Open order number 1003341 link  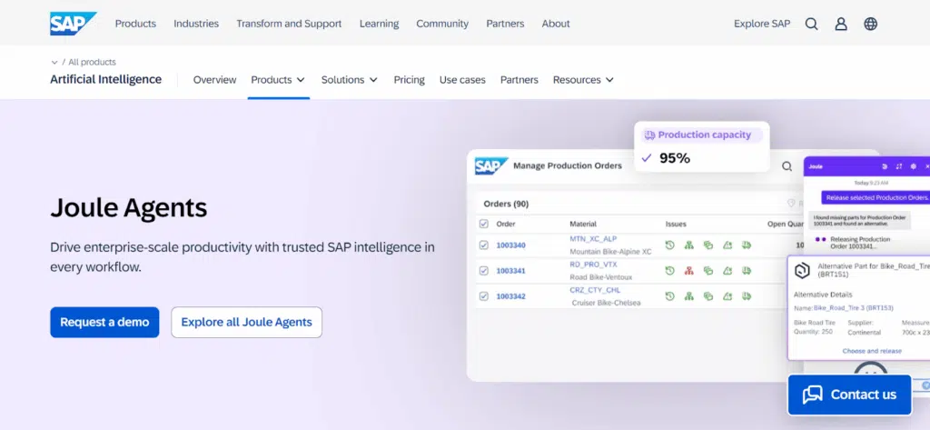tap(510, 271)
